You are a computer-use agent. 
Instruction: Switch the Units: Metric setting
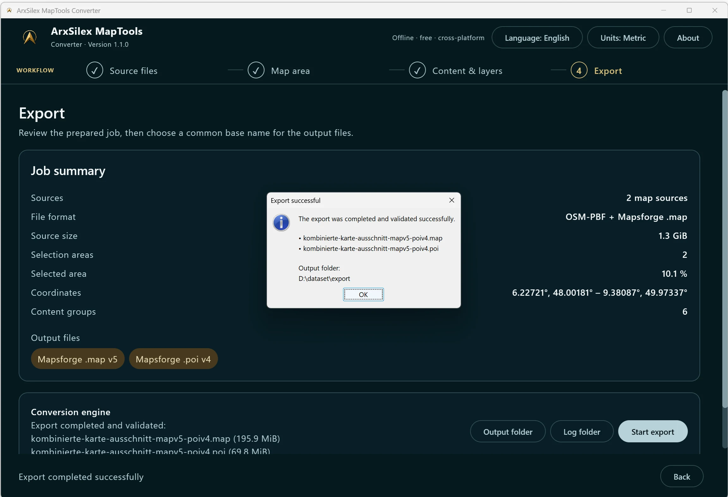coord(623,38)
